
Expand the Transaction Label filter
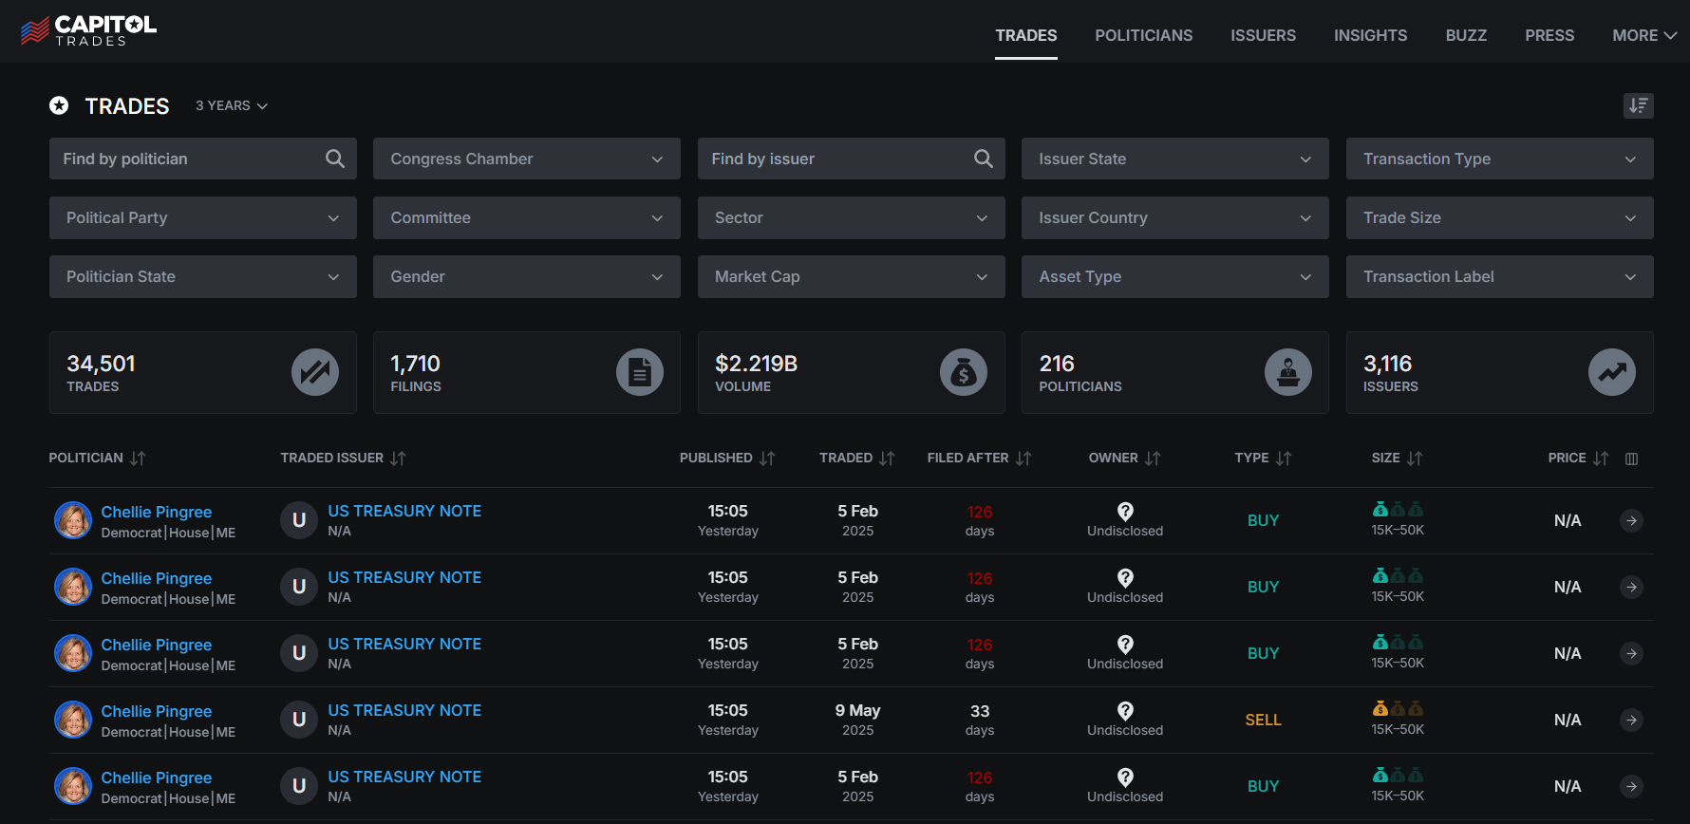point(1500,276)
